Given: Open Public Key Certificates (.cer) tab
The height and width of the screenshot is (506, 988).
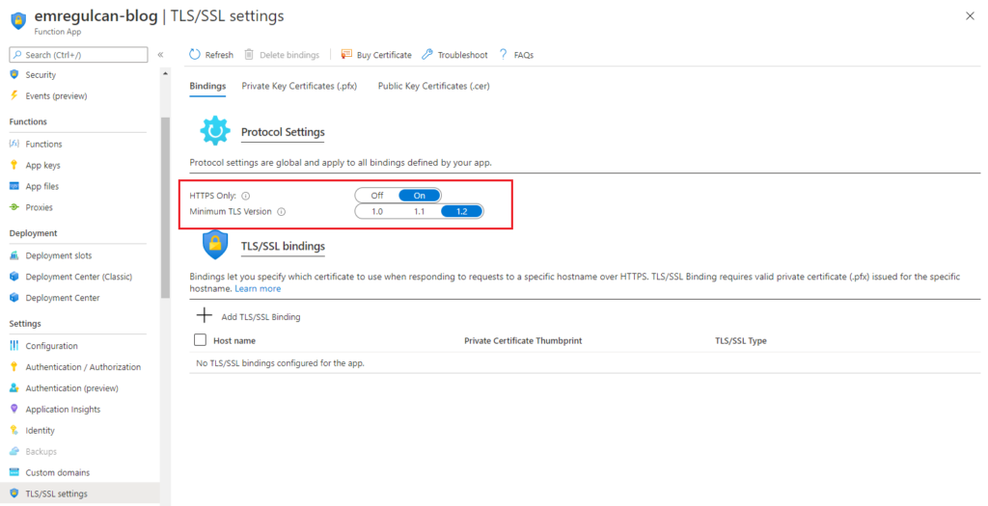Looking at the screenshot, I should coord(433,86).
